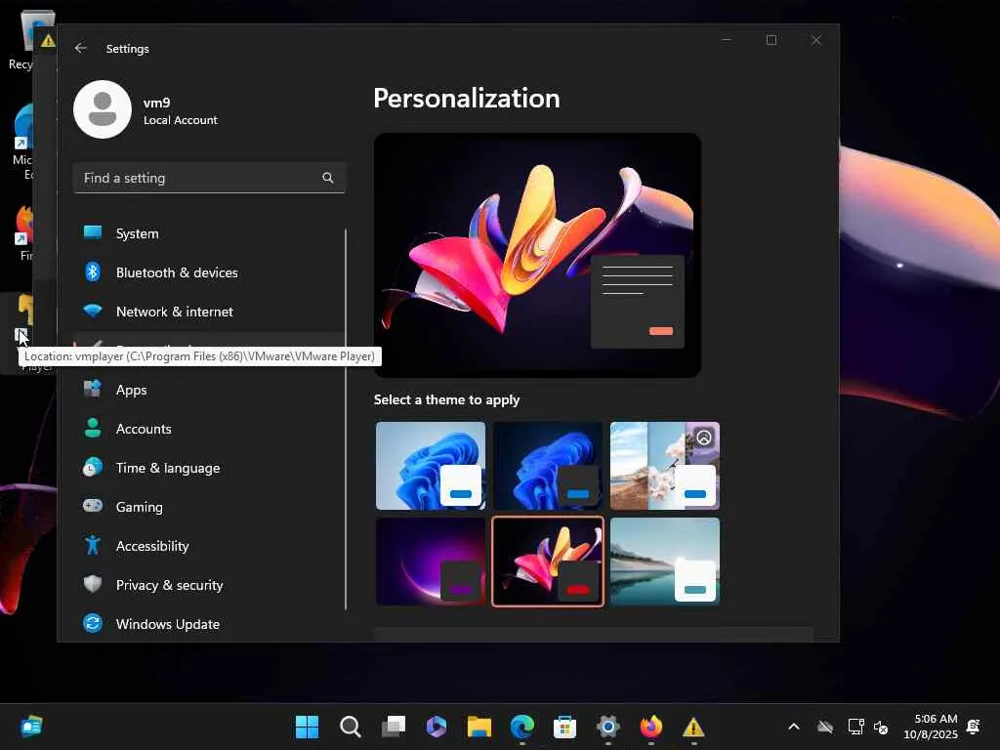Click the back arrow in Settings
The image size is (1000, 750).
point(81,48)
